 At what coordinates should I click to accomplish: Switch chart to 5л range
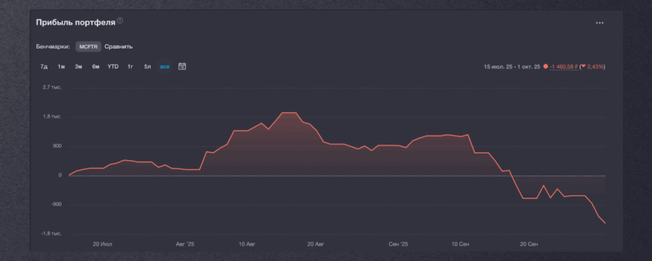click(147, 66)
